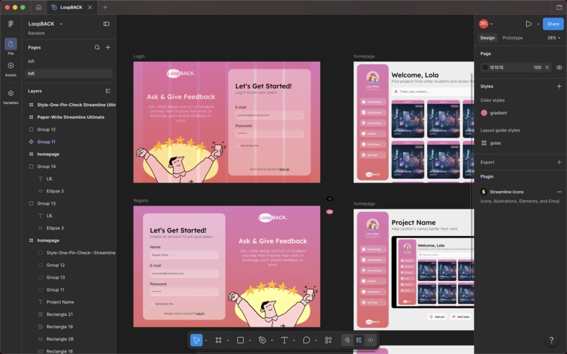Toggle page background visibility eye icon
The height and width of the screenshot is (354, 567).
(559, 67)
